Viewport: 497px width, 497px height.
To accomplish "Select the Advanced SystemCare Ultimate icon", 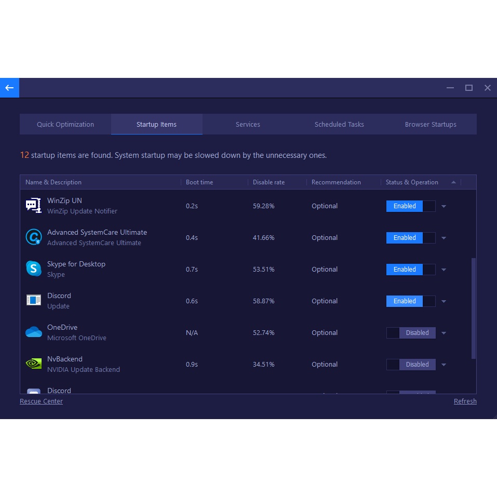I will click(x=34, y=237).
